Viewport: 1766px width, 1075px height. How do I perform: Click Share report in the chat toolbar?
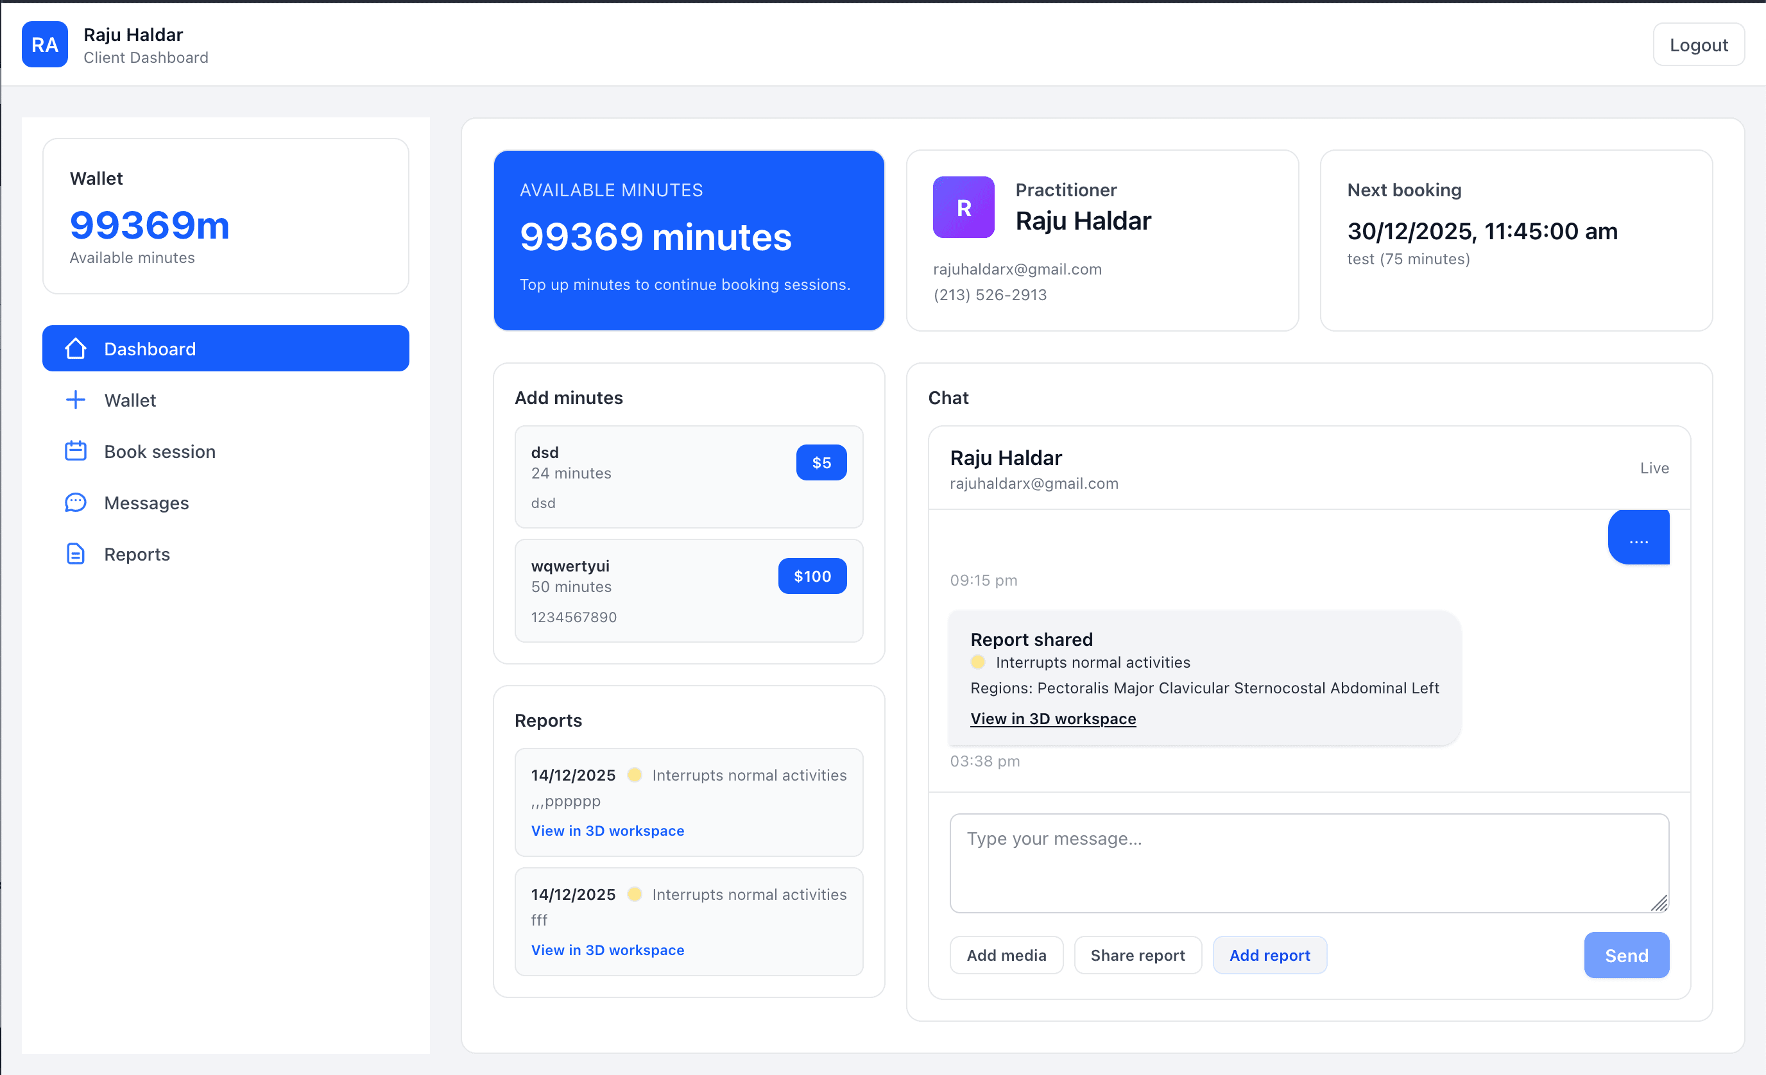point(1137,954)
